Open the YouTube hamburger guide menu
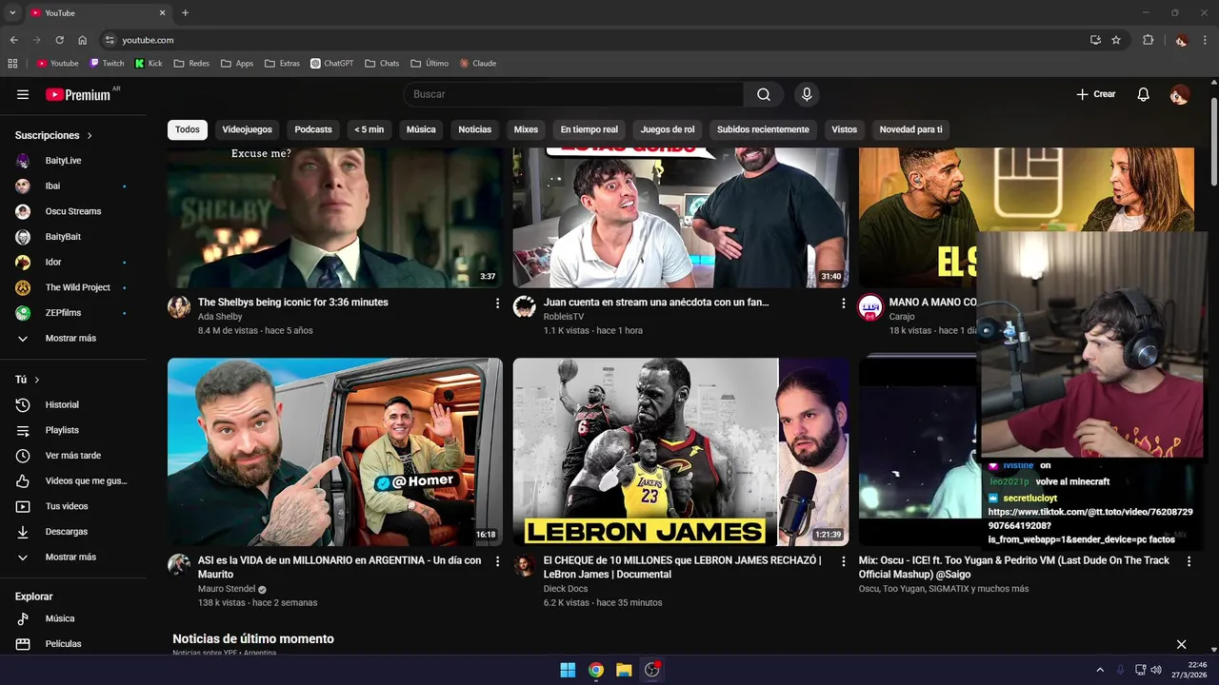This screenshot has width=1219, height=685. point(23,94)
